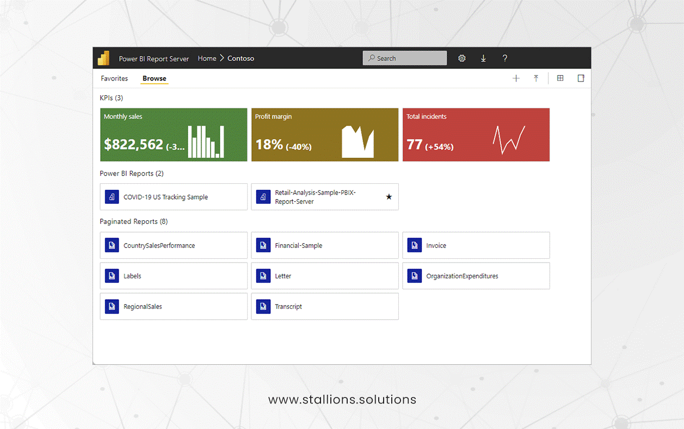
Task: Click the 18% profit margin value
Action: (x=269, y=145)
